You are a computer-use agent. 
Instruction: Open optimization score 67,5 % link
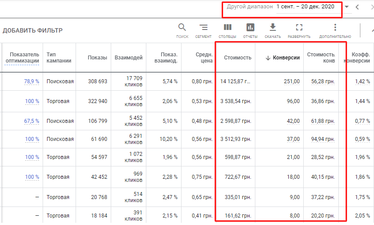(32, 121)
